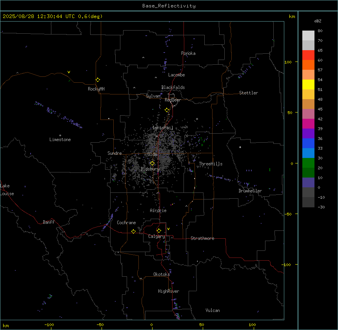Select yellow V marker northwest of RockyMH
Viewport: 338px width, 330px height.
click(69, 72)
